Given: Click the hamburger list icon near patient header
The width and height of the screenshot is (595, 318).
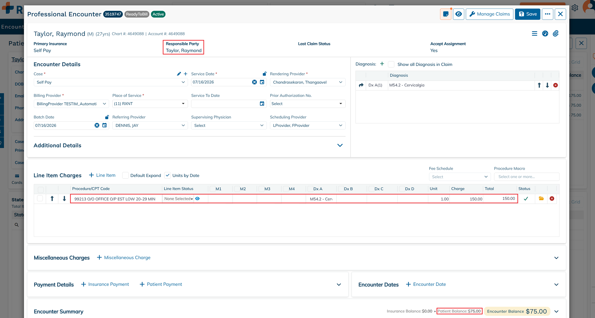Looking at the screenshot, I should click(x=534, y=33).
